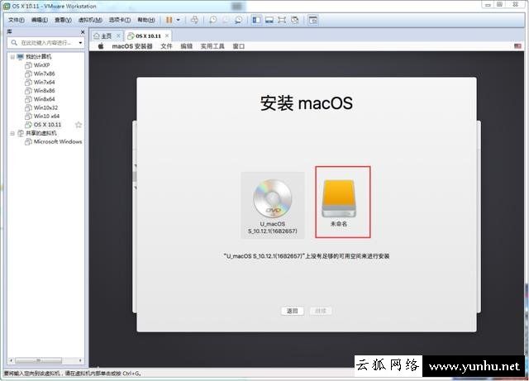
Task: Click the library horizontal scrollbar thumb
Action: point(39,360)
